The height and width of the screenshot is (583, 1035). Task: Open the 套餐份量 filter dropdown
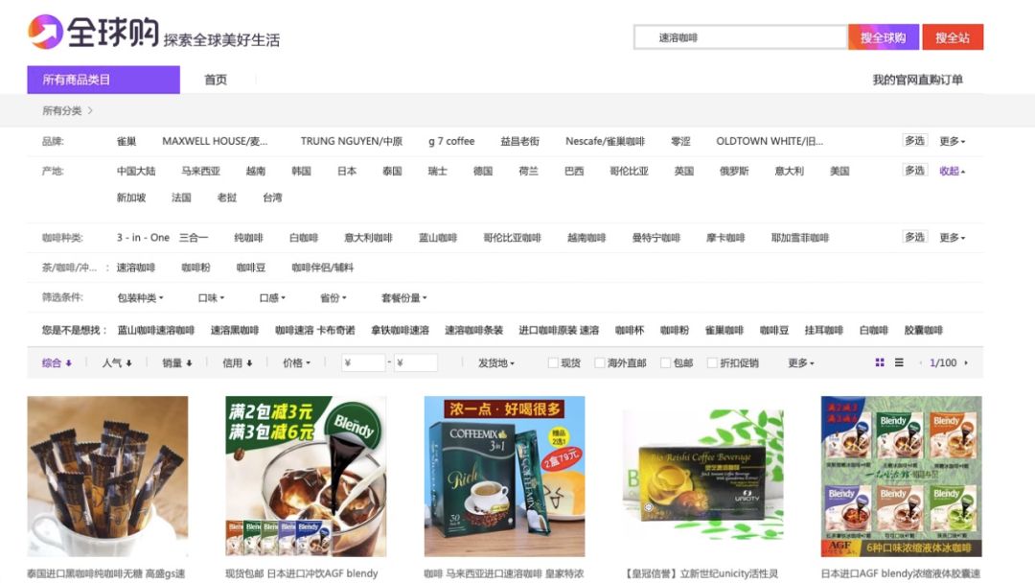(404, 298)
